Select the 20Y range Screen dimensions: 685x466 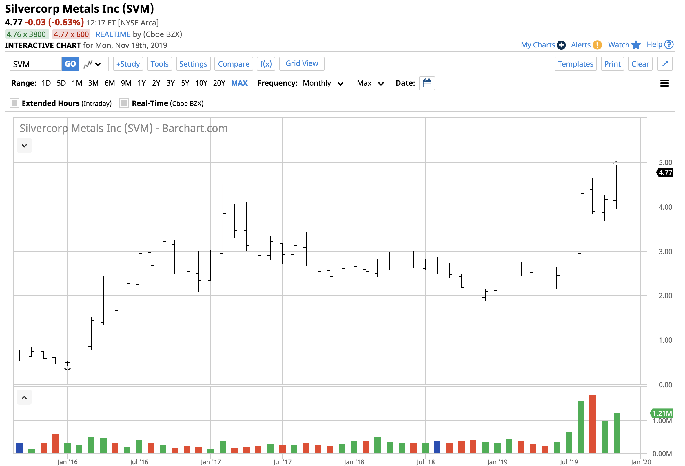219,83
